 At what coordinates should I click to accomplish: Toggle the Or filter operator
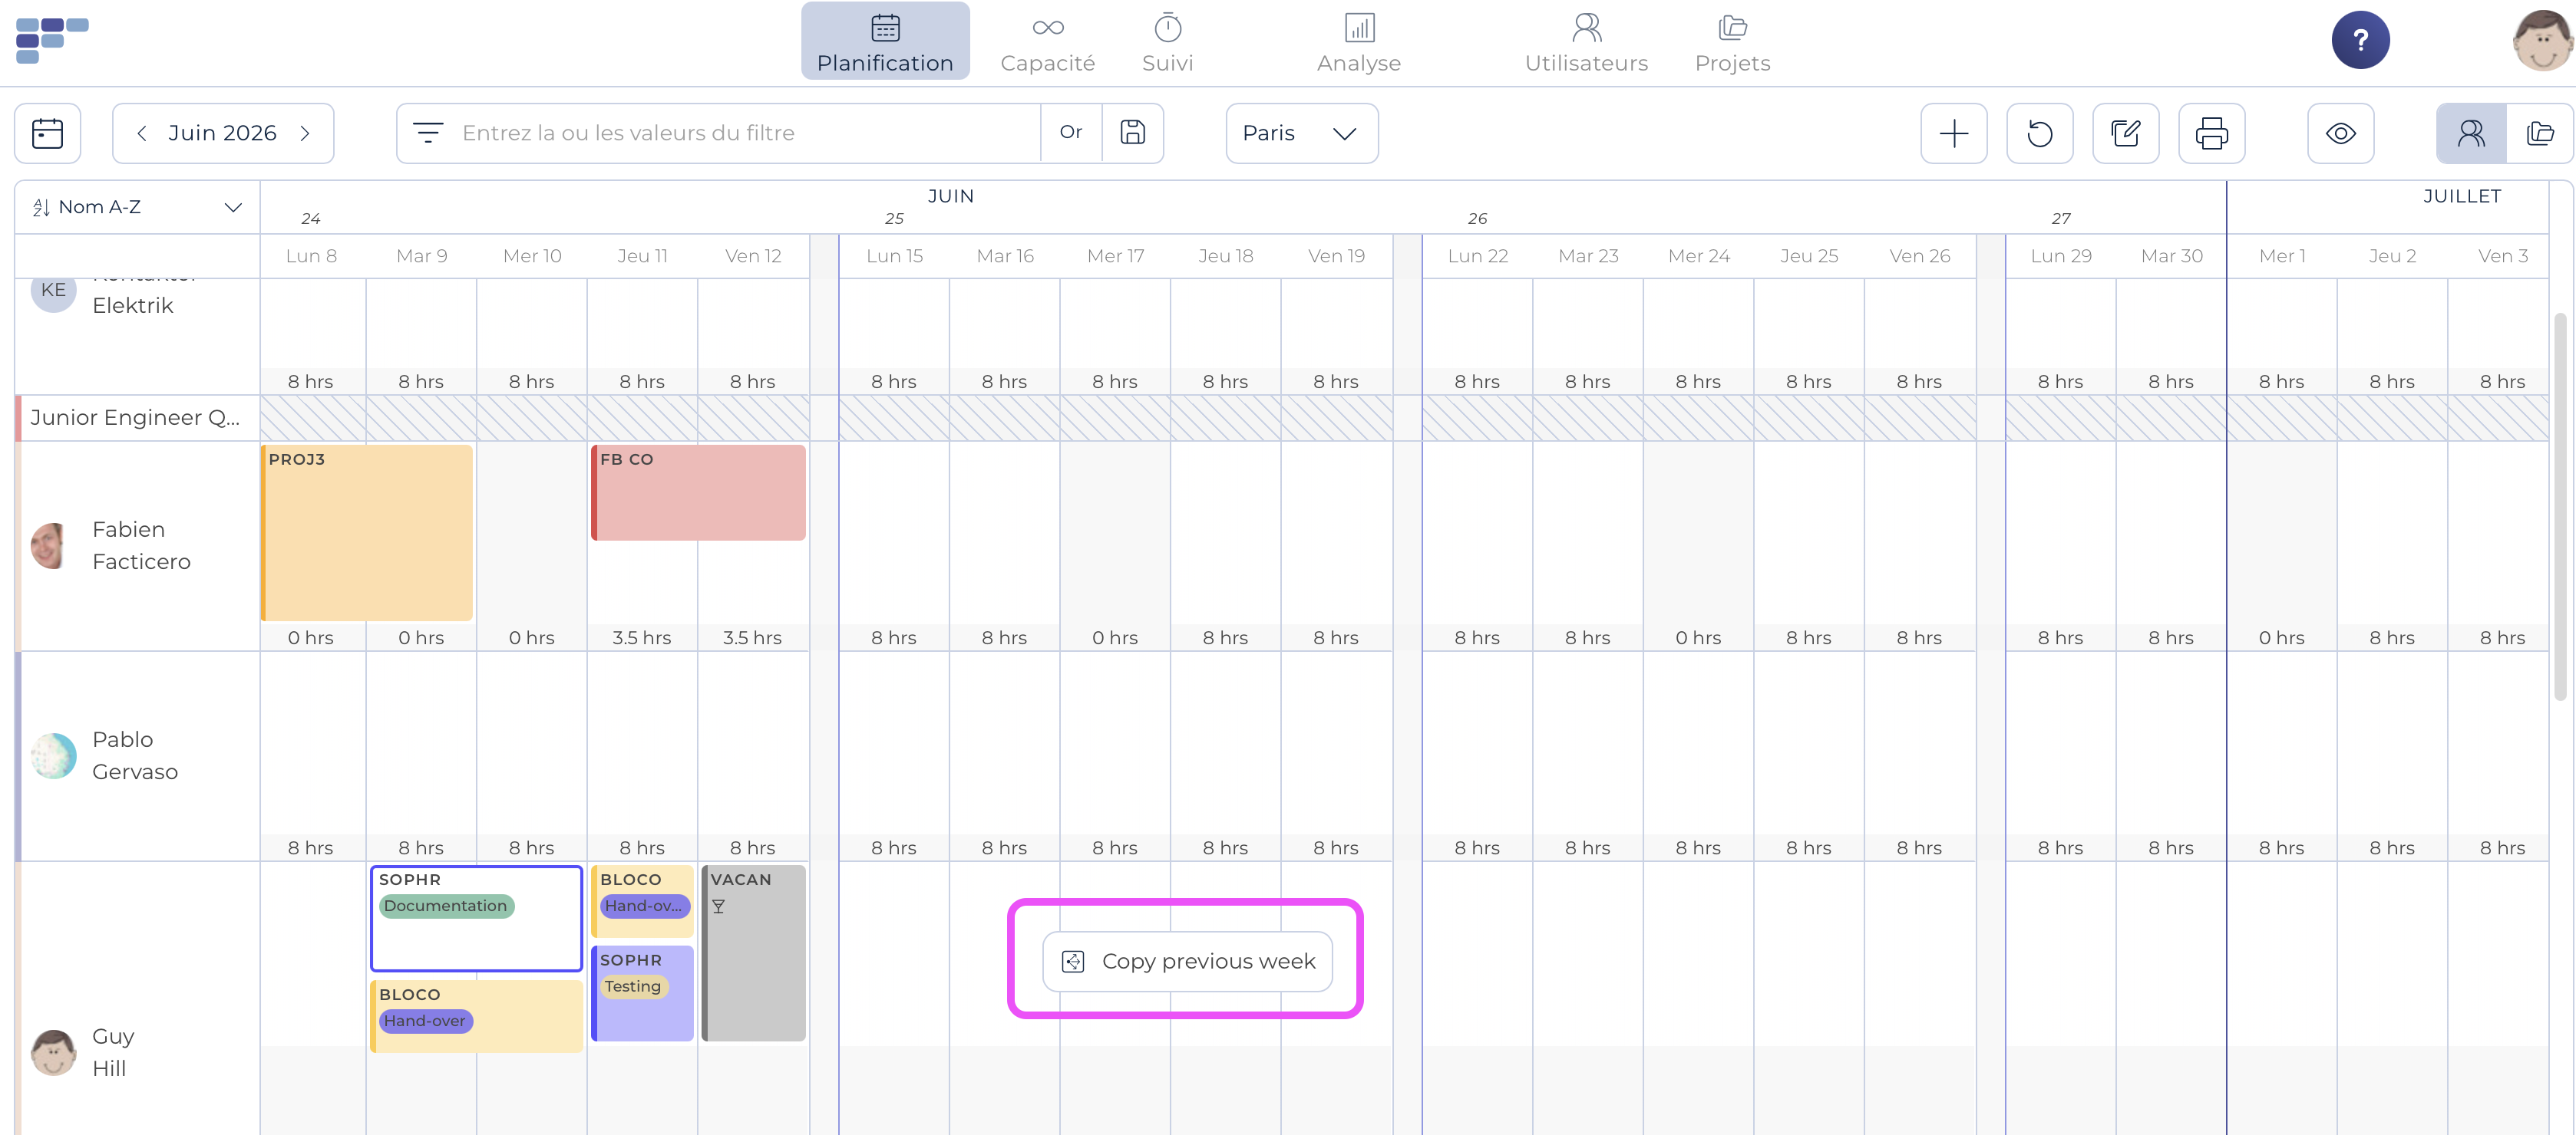point(1071,133)
